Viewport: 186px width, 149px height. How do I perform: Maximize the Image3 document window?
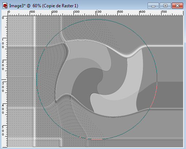click(165, 6)
